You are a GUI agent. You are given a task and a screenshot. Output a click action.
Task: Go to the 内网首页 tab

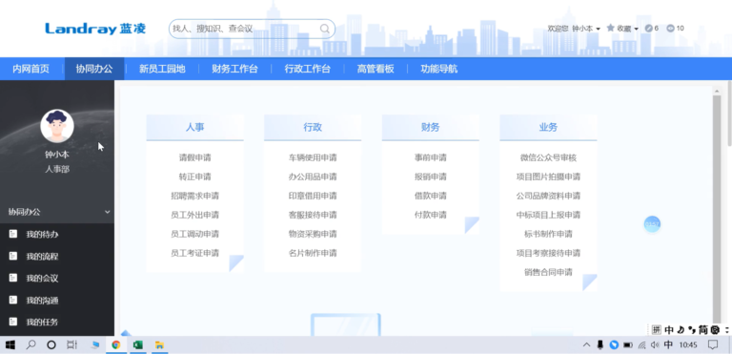point(30,69)
